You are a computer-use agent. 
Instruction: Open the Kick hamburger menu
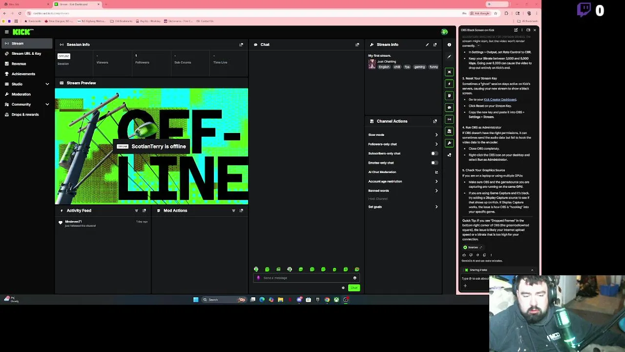[x=7, y=32]
